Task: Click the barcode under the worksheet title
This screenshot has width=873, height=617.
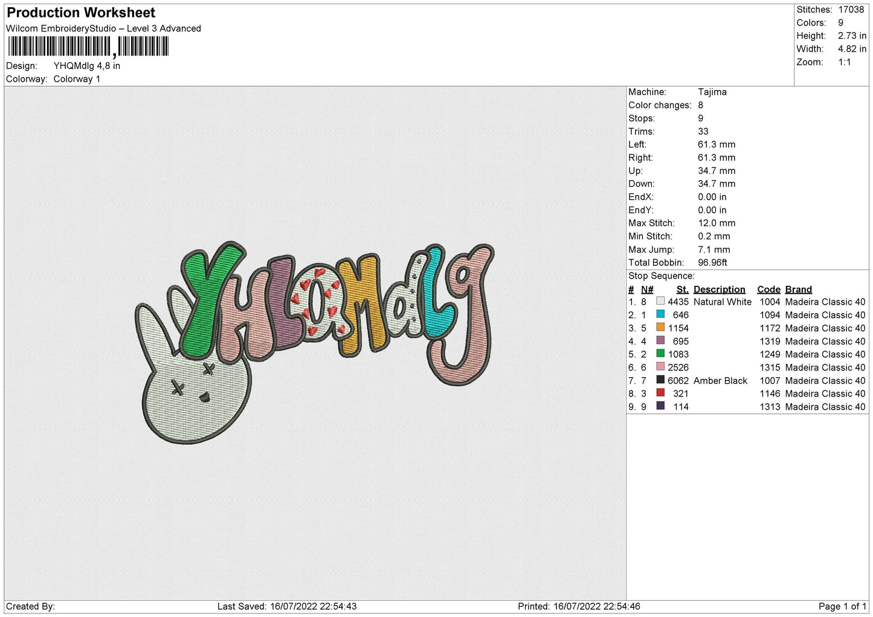Action: 88,47
